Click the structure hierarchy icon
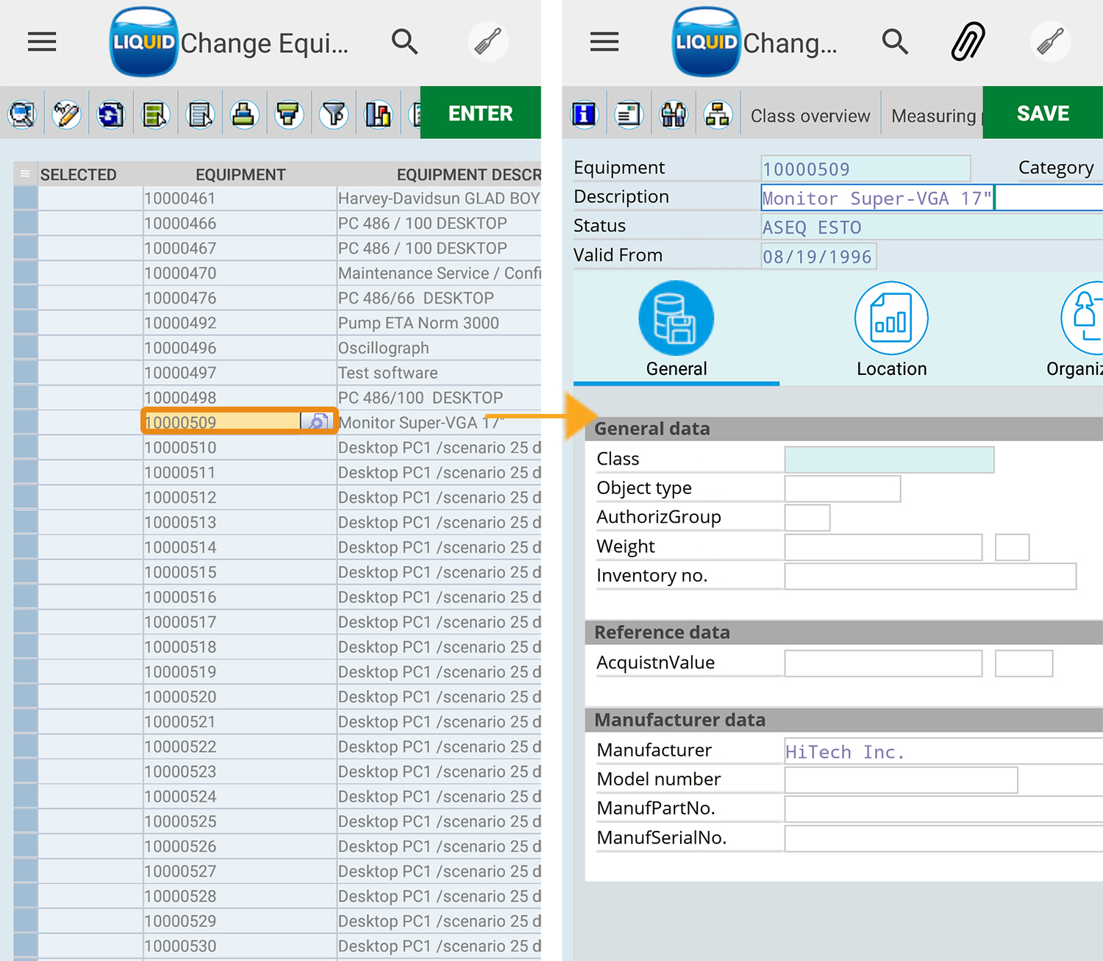The height and width of the screenshot is (961, 1103). click(x=717, y=114)
